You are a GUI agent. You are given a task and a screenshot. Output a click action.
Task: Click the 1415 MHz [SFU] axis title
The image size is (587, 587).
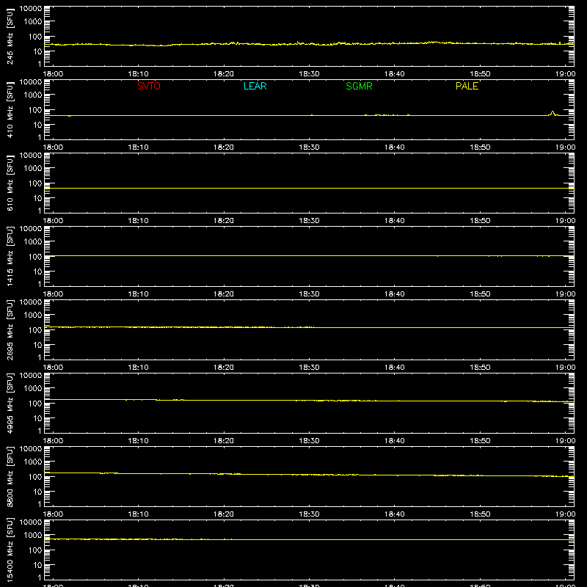click(10, 256)
